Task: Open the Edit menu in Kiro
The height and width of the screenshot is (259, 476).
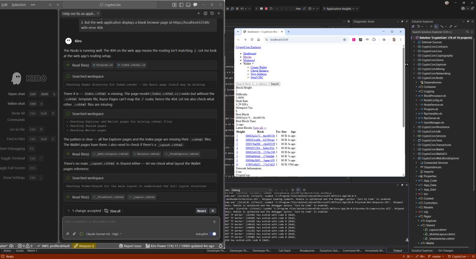Action: 5,5
